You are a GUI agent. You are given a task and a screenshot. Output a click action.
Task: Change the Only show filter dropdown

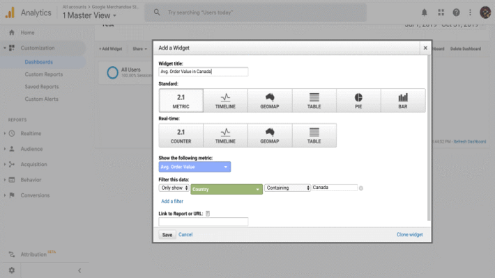[174, 188]
